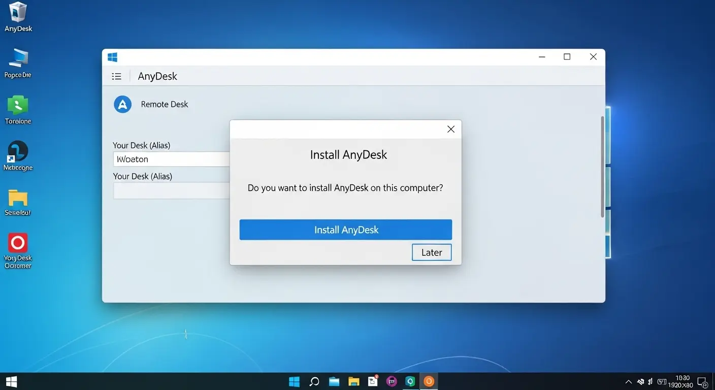Open taskbar Search magnifier

[x=314, y=381]
